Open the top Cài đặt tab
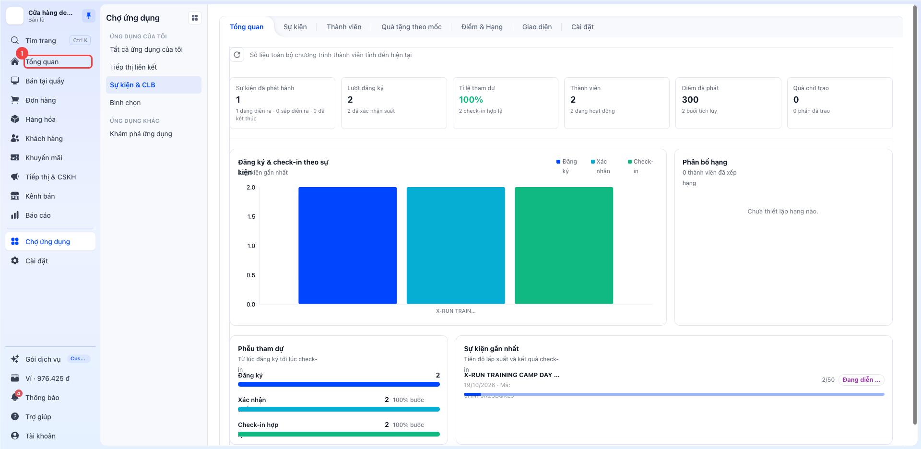The width and height of the screenshot is (921, 449). point(582,27)
